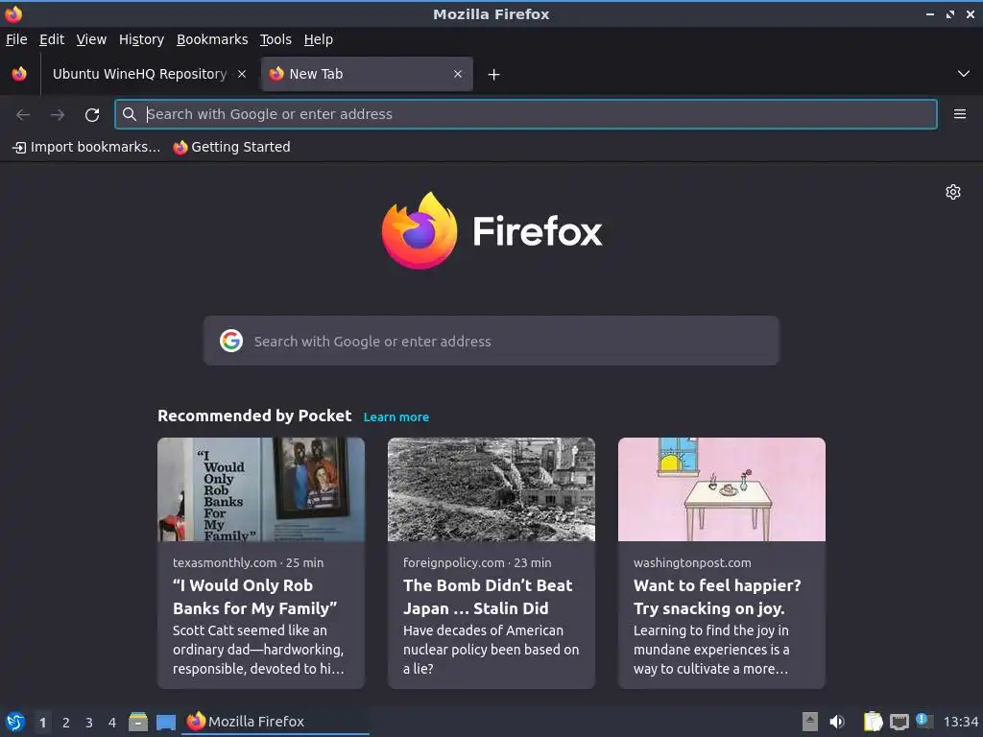Open the texasmonthly.com article thumbnail
The height and width of the screenshot is (737, 983).
261,489
